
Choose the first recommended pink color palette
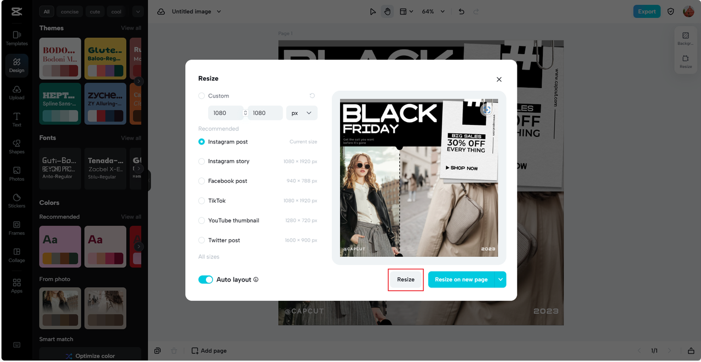(60, 246)
